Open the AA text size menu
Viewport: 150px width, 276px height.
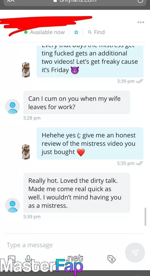(11, 1)
